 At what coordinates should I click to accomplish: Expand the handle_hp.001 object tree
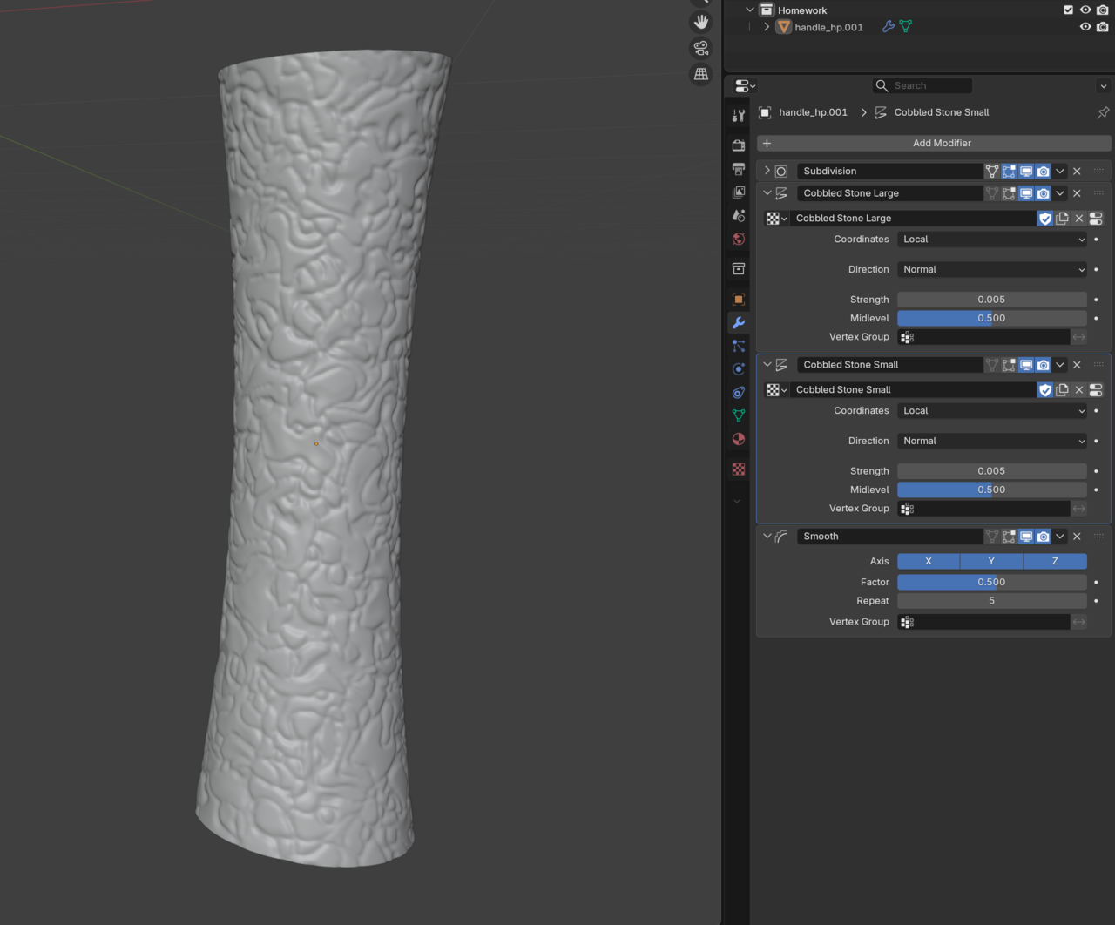[767, 27]
